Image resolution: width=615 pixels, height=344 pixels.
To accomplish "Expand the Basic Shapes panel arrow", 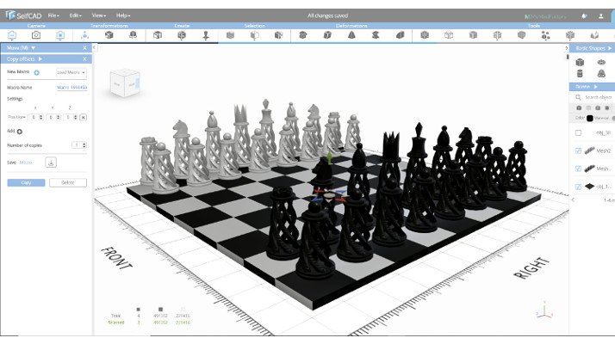I will [610, 48].
